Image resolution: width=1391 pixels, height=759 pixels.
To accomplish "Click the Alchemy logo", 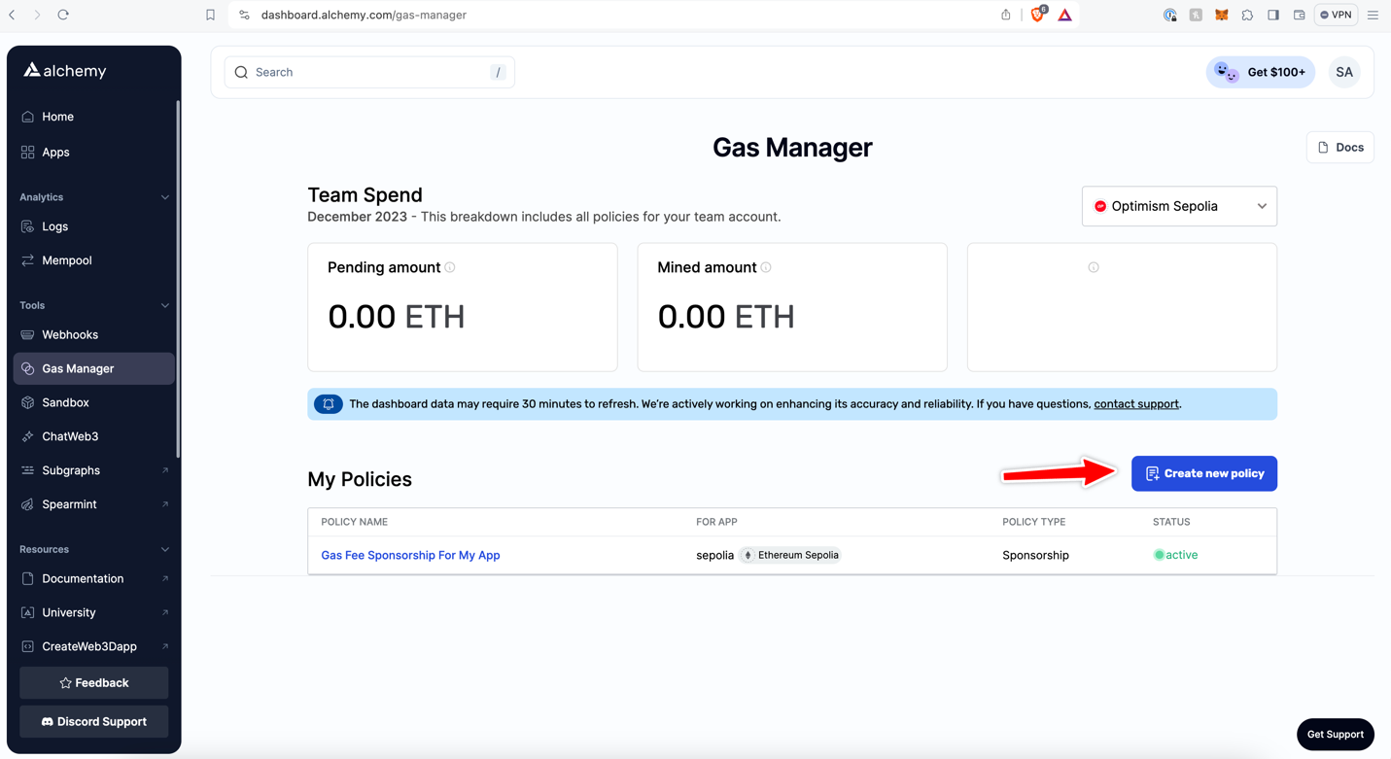I will coord(65,70).
